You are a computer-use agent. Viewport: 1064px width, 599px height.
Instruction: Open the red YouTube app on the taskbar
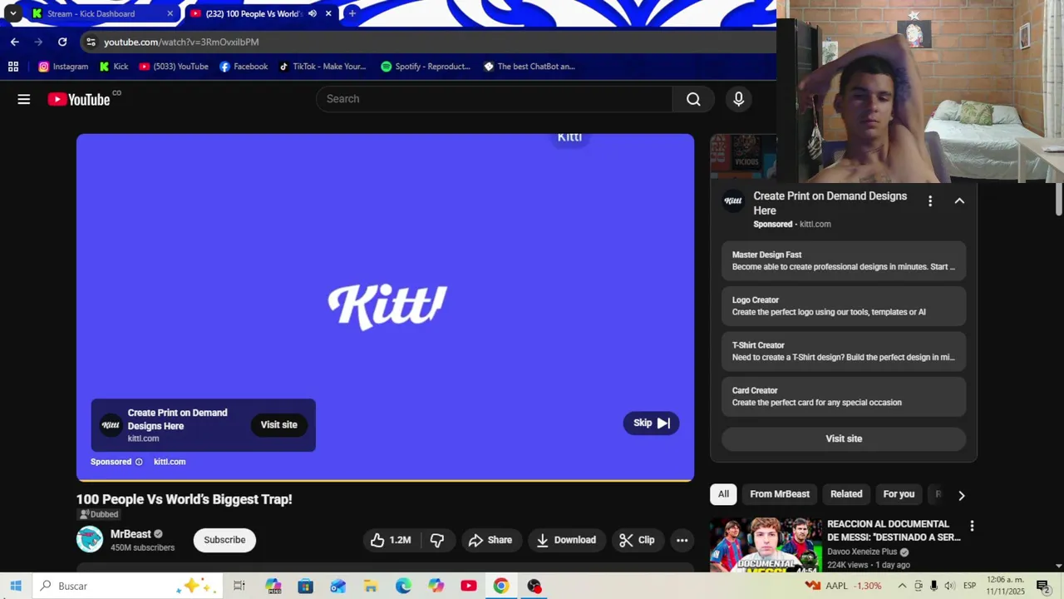point(469,586)
